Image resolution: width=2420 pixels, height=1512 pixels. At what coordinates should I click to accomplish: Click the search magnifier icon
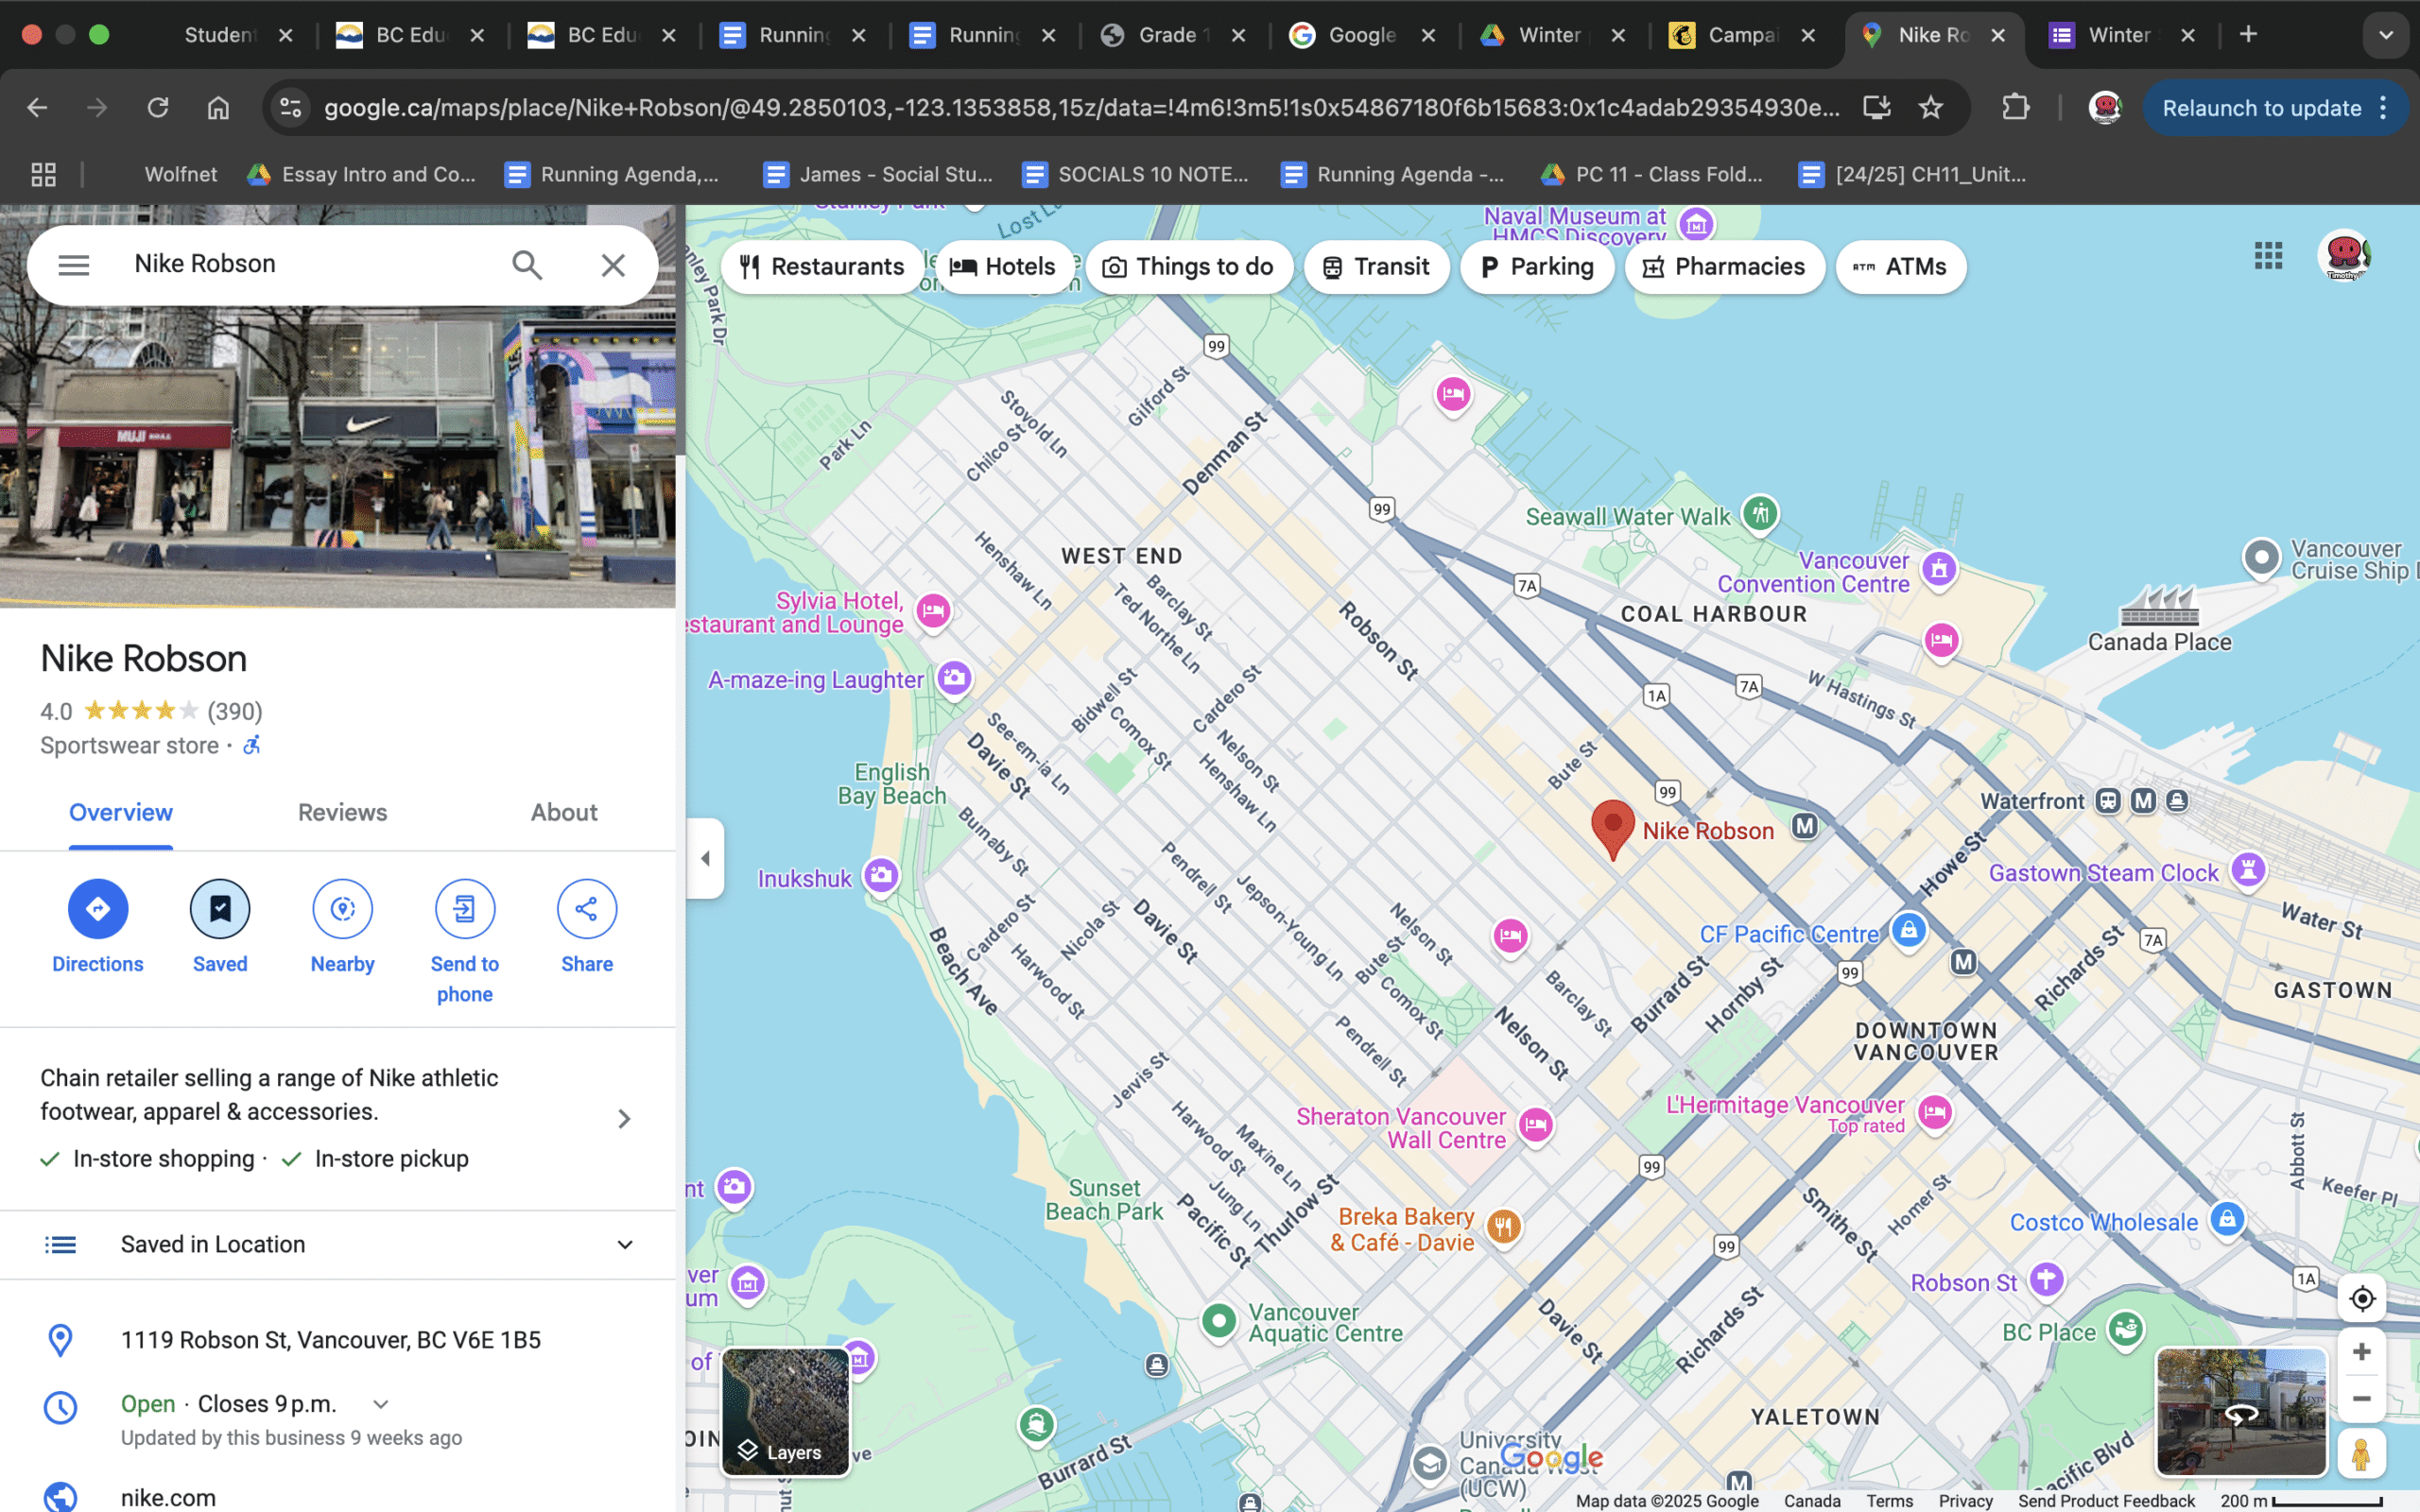click(527, 265)
